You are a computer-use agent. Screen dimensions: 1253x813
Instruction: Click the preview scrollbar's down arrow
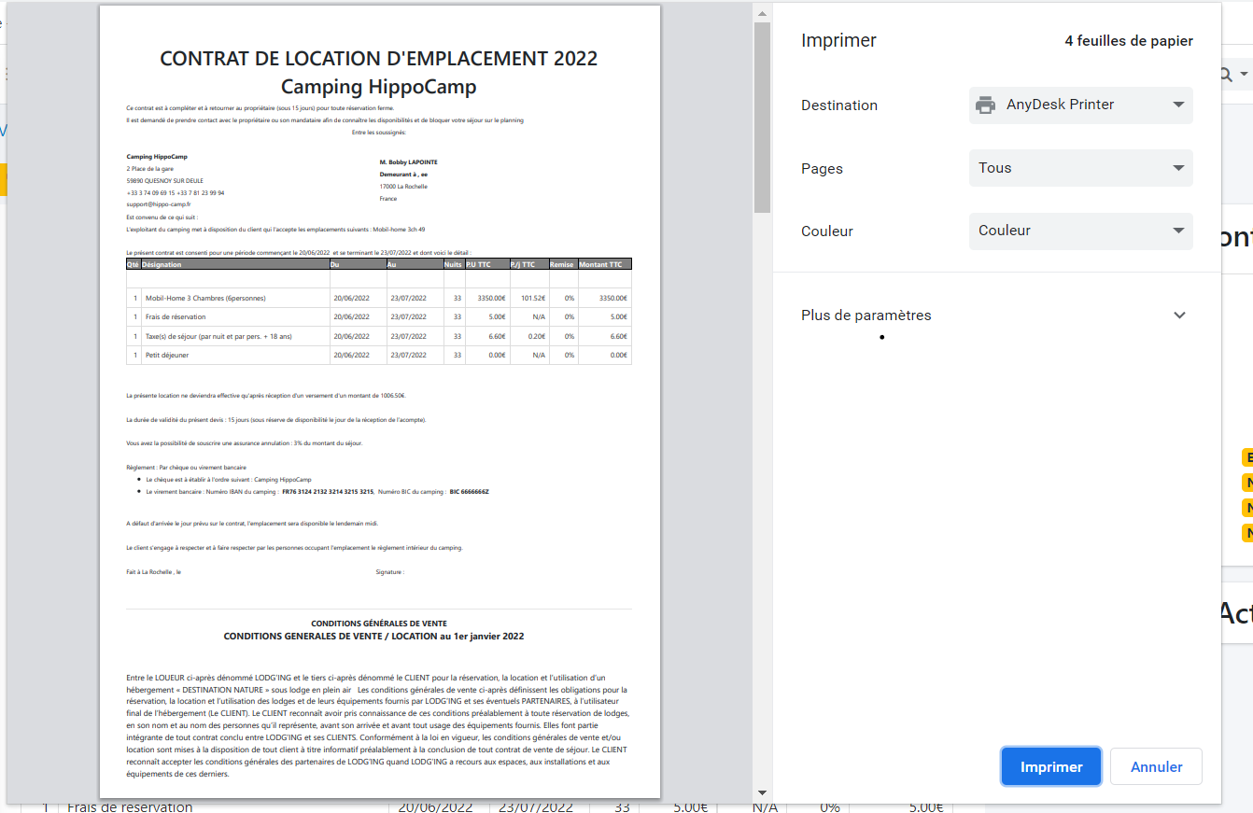pyautogui.click(x=762, y=792)
